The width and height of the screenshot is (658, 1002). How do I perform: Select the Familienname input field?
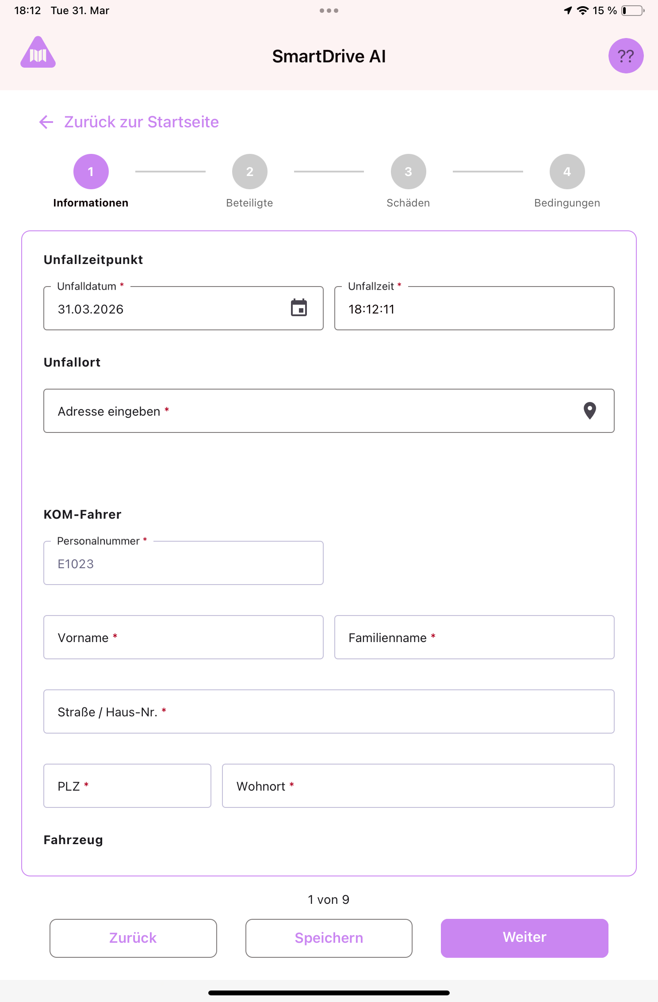click(474, 637)
